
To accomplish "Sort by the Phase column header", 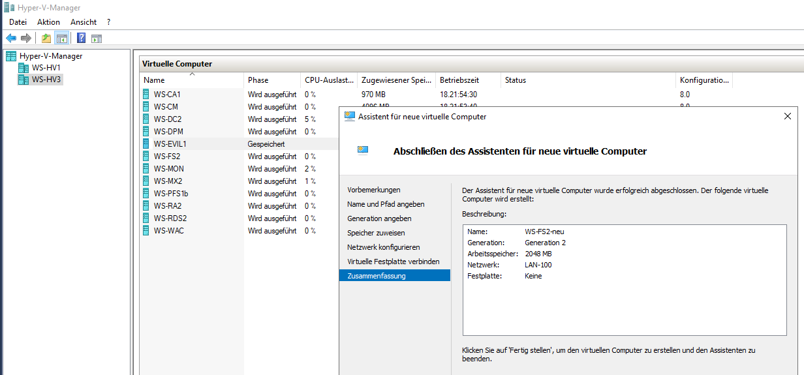I will (x=272, y=80).
